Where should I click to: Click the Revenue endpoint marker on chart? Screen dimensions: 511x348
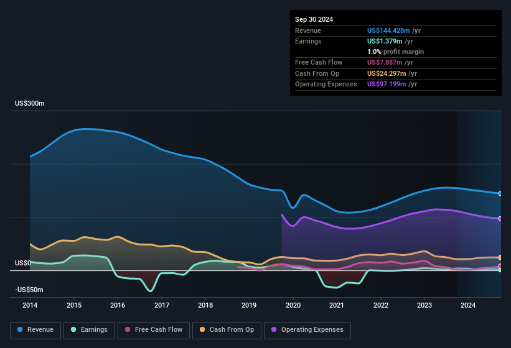(500, 193)
